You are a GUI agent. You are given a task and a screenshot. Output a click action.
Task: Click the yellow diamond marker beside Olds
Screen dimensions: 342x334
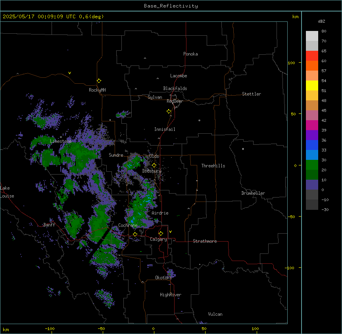click(x=154, y=165)
